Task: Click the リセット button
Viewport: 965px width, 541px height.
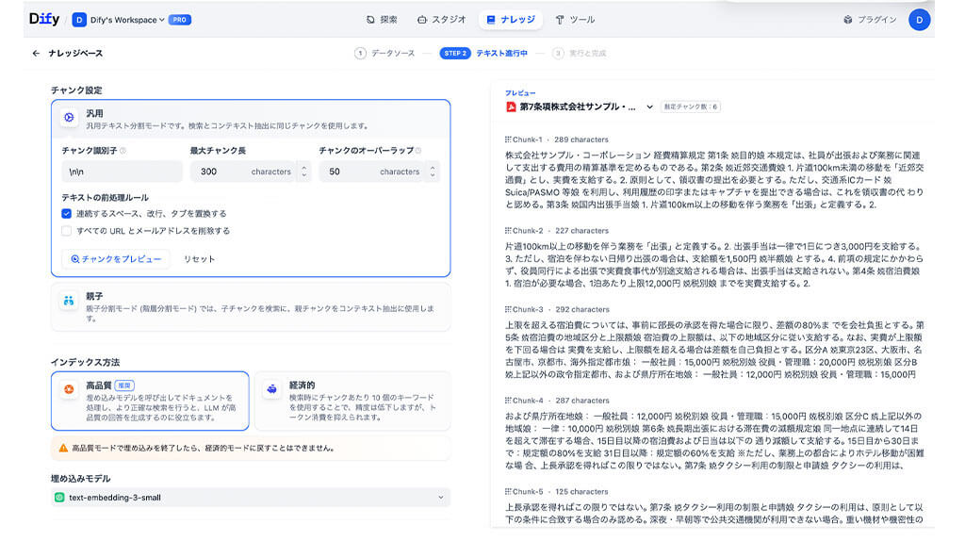Action: [199, 259]
